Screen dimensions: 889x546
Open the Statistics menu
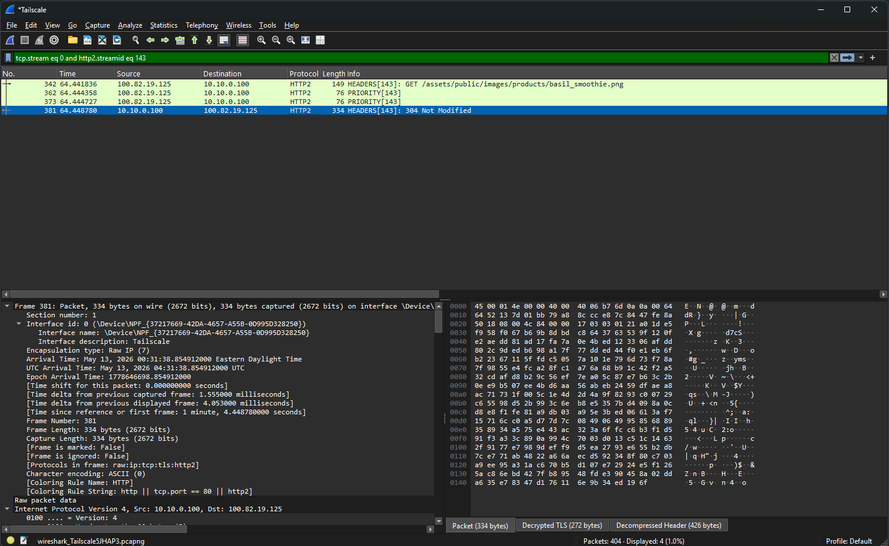(x=164, y=25)
